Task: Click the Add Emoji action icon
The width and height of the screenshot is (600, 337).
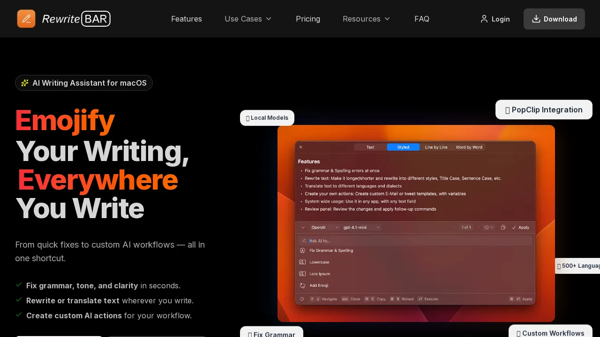Action: click(302, 286)
